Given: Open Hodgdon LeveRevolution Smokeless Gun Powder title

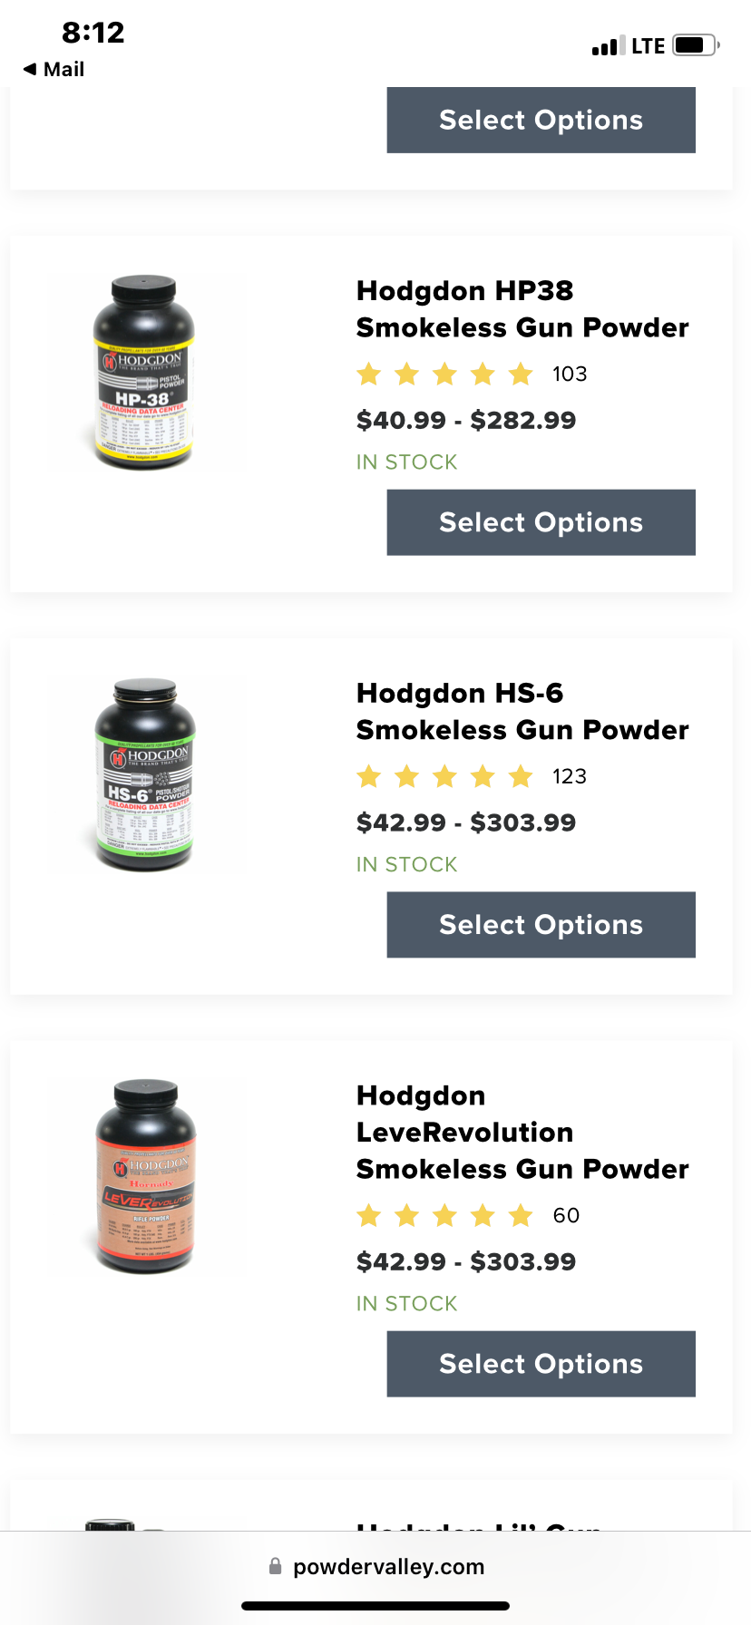Looking at the screenshot, I should point(522,1133).
